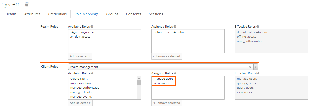
Task: Open the Details tab
Action: [x=11, y=14]
